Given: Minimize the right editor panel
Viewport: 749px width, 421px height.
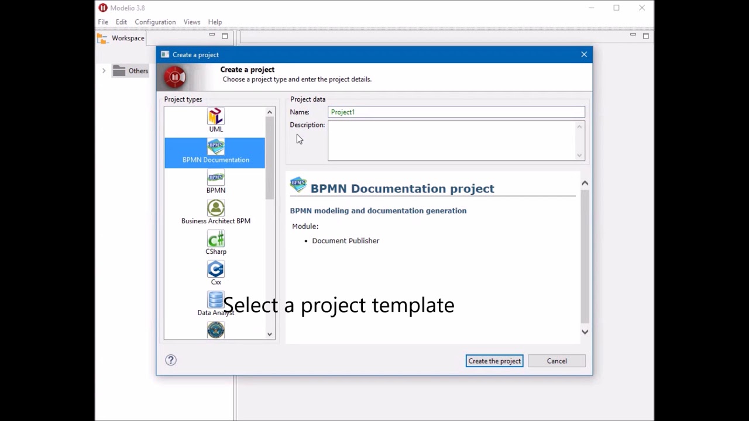Looking at the screenshot, I should point(633,36).
